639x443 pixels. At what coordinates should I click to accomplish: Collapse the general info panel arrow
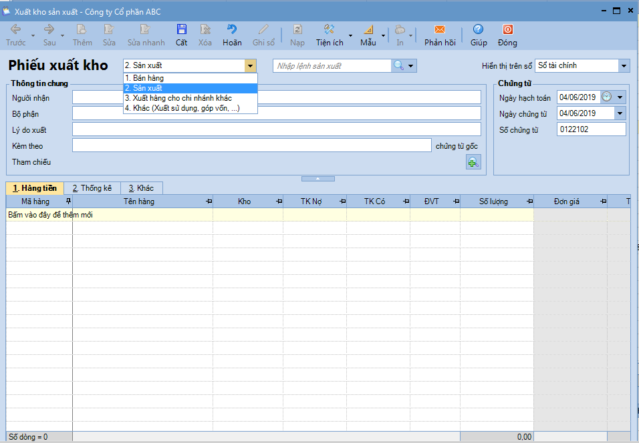point(319,179)
